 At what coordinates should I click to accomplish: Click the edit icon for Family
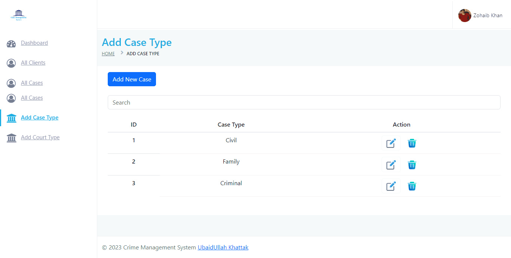[x=391, y=165]
